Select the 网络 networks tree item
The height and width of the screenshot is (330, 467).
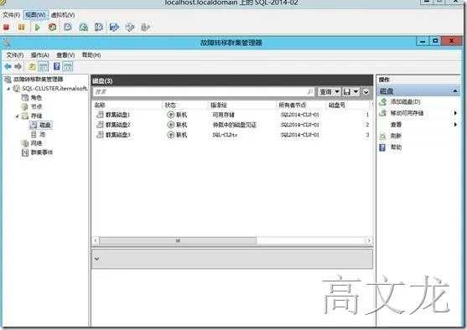pyautogui.click(x=36, y=143)
